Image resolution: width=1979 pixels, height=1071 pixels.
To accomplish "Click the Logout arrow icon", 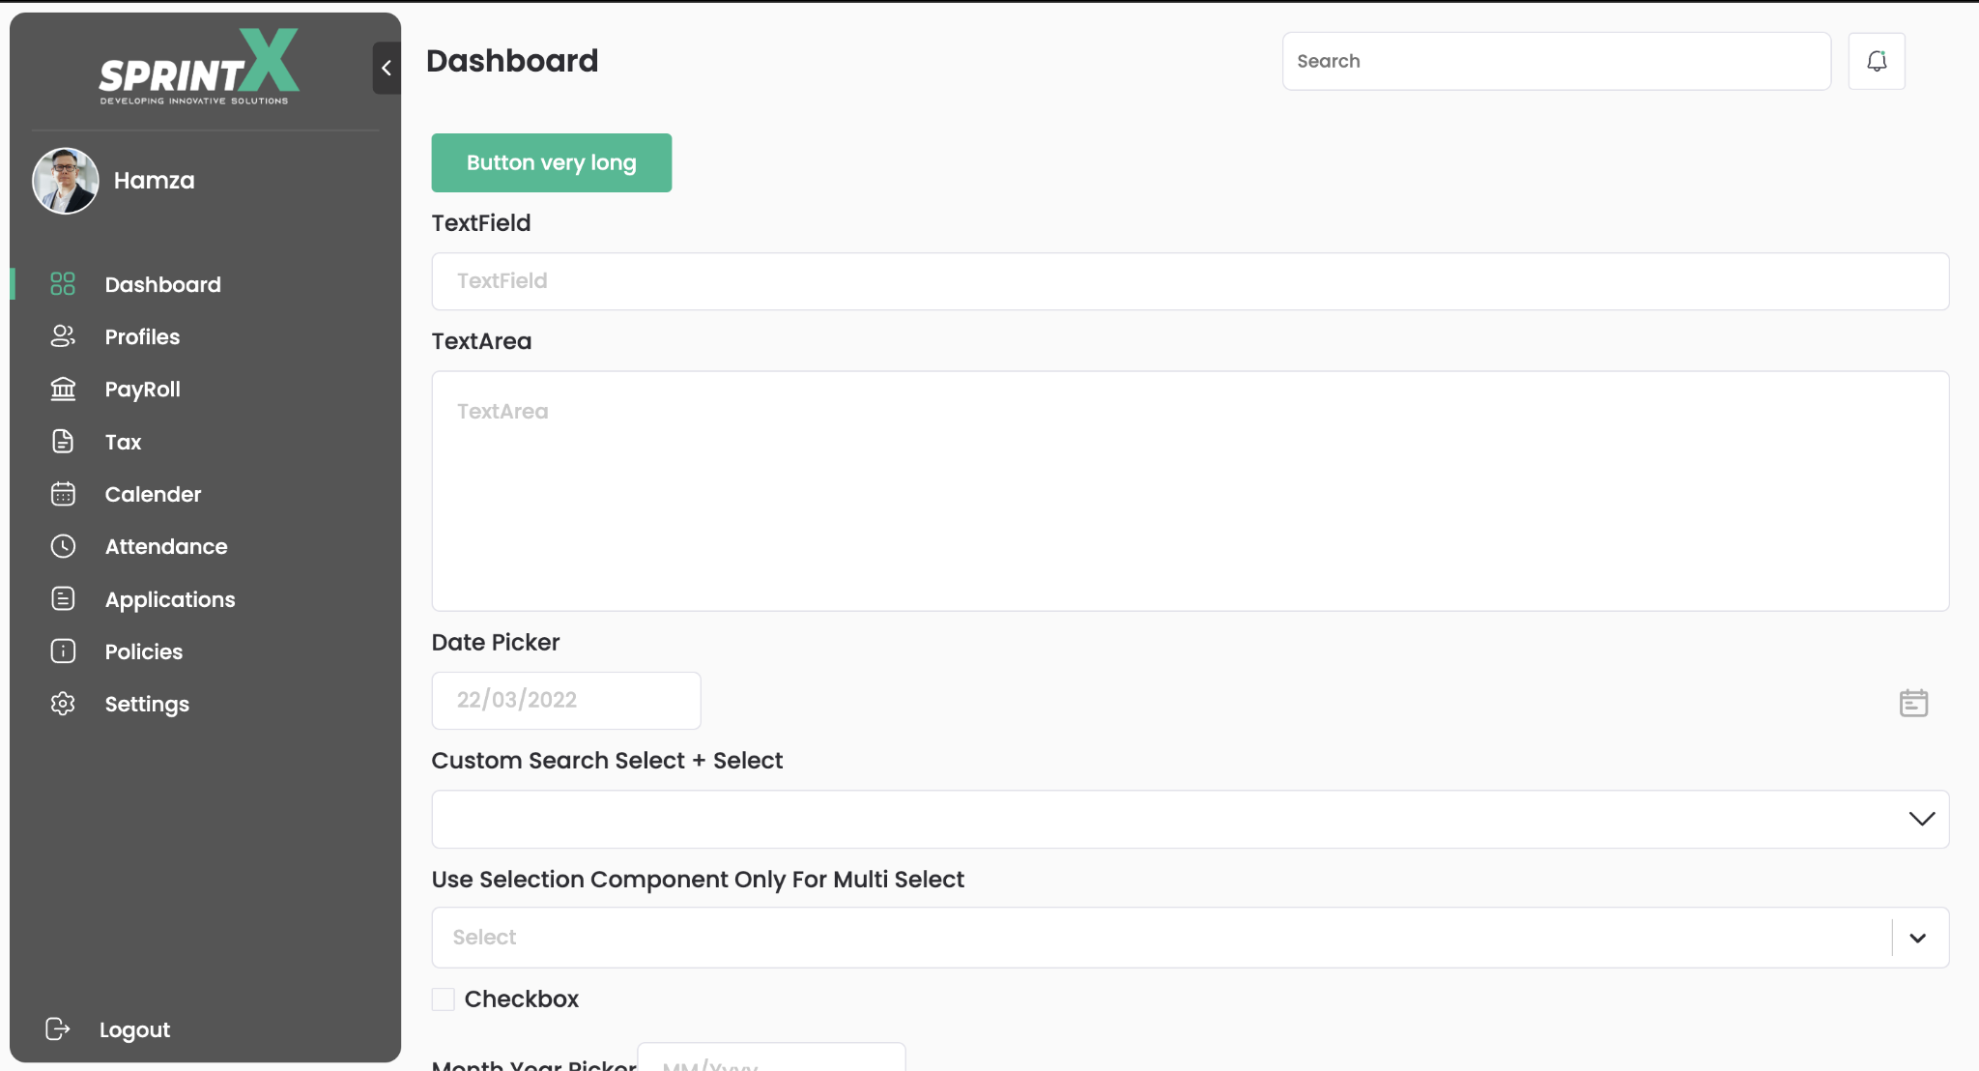I will pos(58,1029).
